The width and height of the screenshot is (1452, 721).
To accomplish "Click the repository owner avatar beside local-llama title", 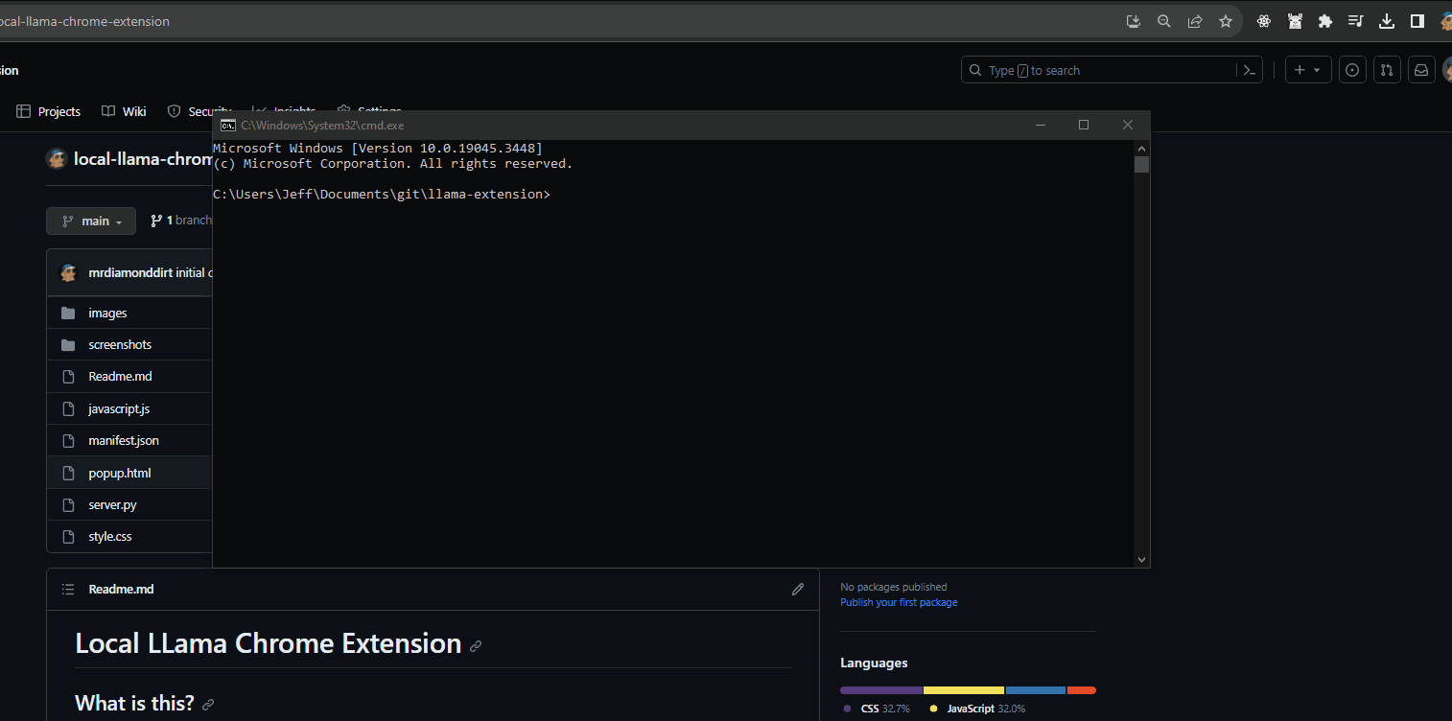I will [57, 158].
